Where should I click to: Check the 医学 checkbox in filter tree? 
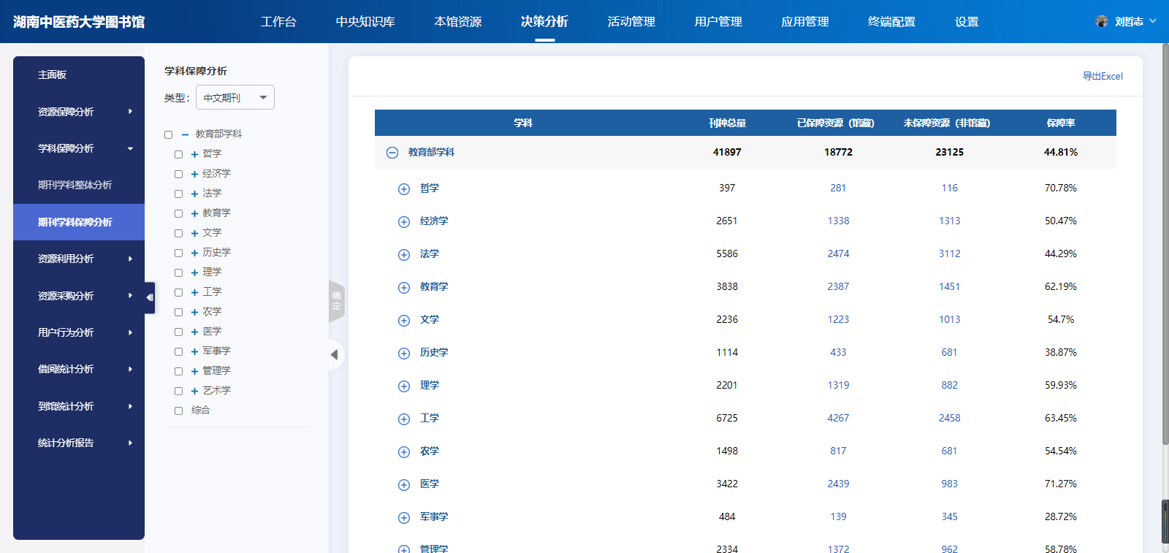(178, 332)
